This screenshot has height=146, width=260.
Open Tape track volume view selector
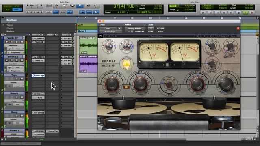[14, 82]
